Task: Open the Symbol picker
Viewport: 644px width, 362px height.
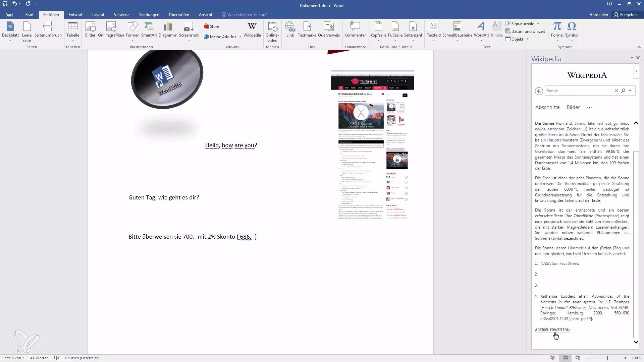Action: point(572,31)
